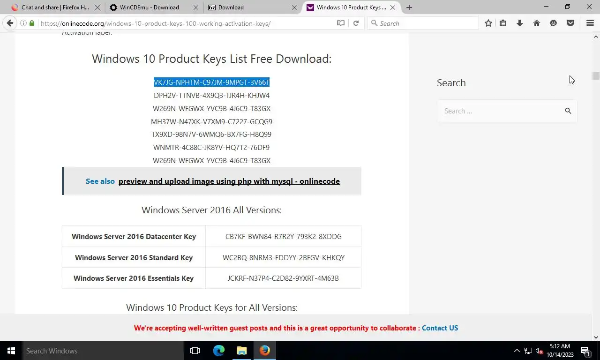Click key WC2BQ-8NRM3-FDDYY-2BFGV-KHKQY
Image resolution: width=600 pixels, height=360 pixels.
(x=283, y=257)
